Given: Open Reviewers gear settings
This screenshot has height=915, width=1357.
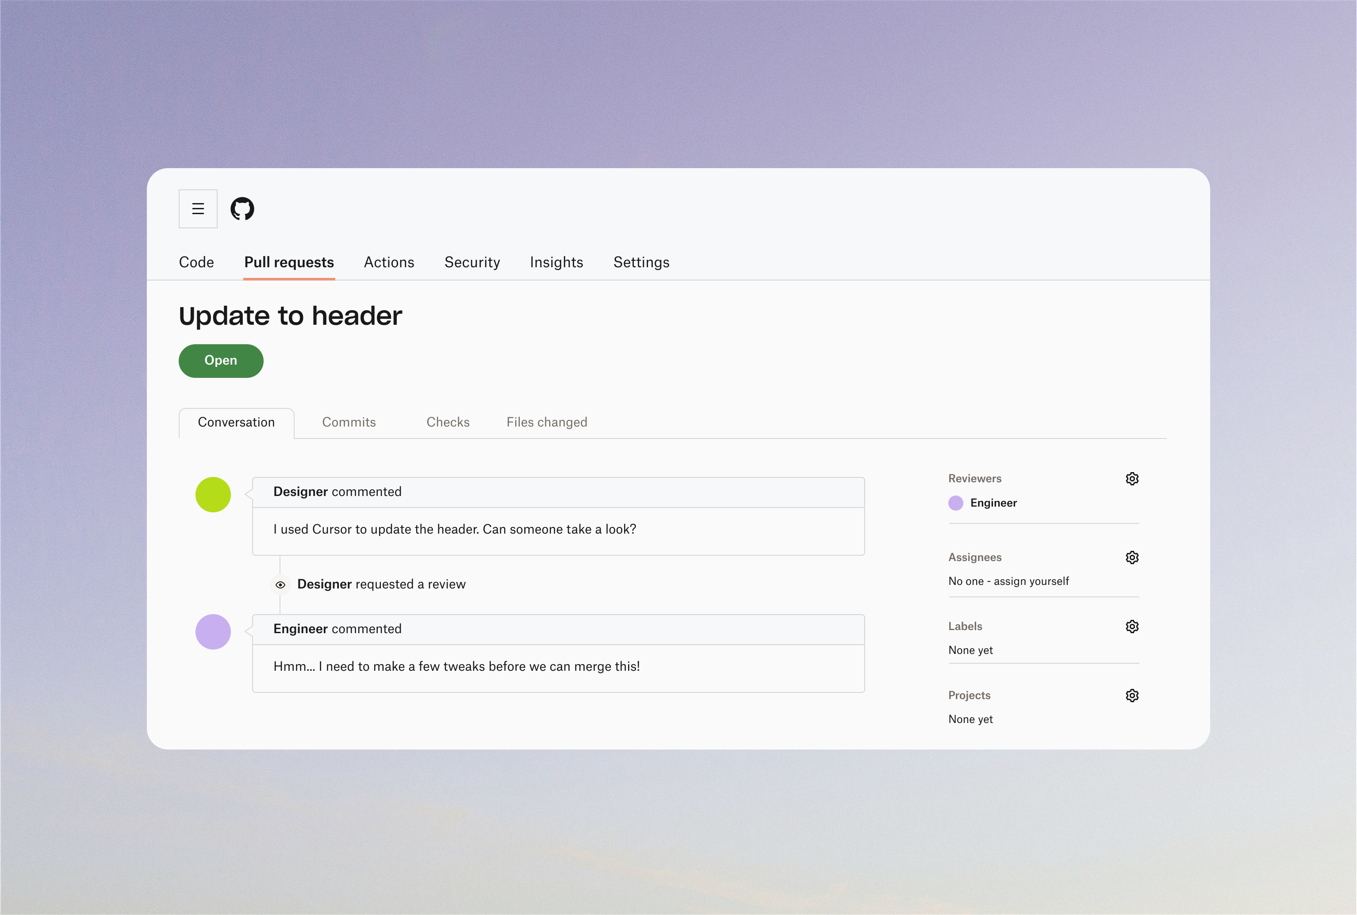Looking at the screenshot, I should point(1132,478).
